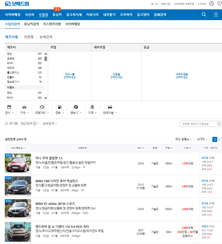Image resolution: width=222 pixels, height=244 pixels.
Task: Sort by the 가격 column header
Action: [x=187, y=148]
